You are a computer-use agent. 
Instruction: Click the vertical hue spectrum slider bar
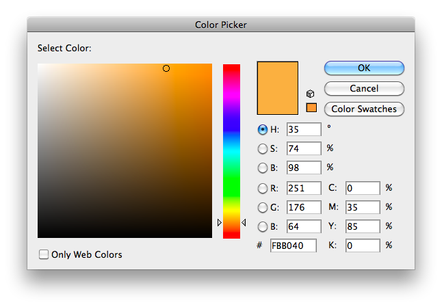point(231,151)
